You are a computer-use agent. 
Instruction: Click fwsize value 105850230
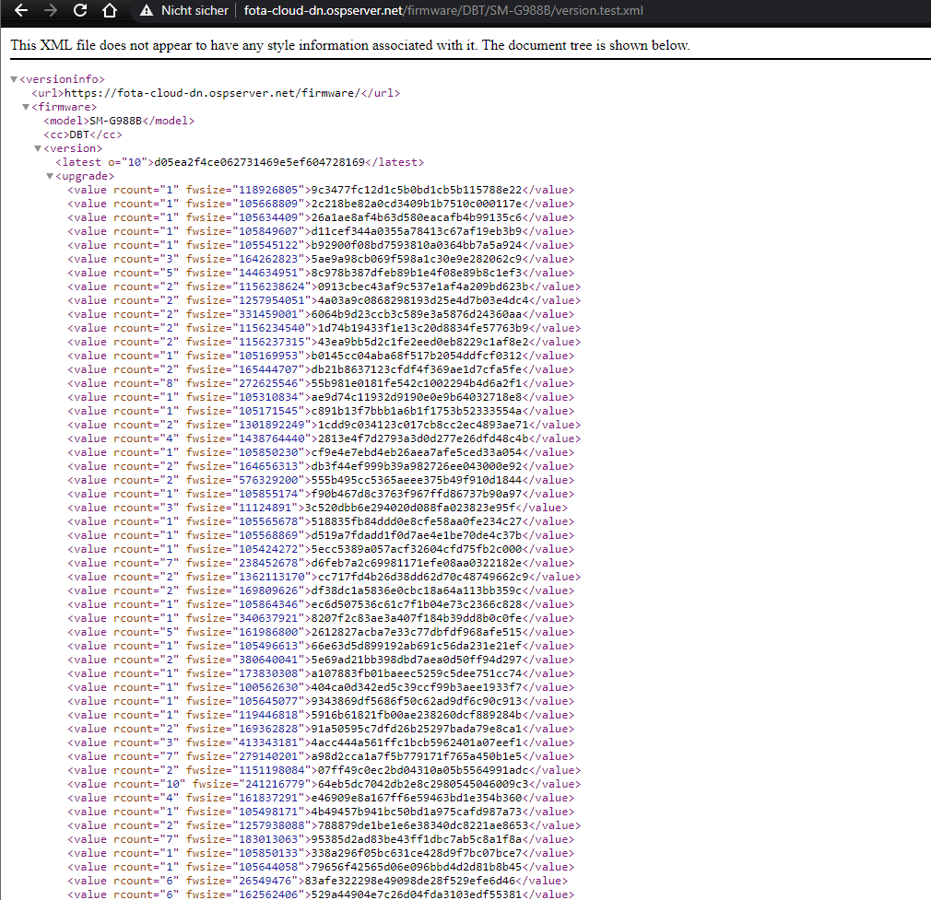point(268,452)
